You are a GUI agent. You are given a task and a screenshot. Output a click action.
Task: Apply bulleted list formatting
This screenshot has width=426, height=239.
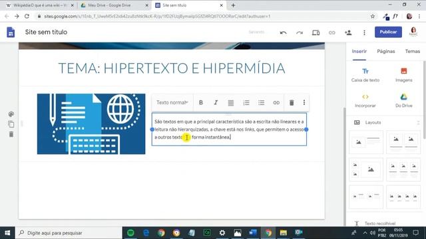tap(262, 103)
